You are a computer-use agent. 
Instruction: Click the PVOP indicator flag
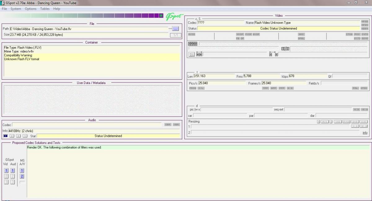coord(248,34)
